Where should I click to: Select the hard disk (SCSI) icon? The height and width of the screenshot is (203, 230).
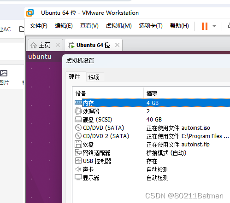click(78, 119)
